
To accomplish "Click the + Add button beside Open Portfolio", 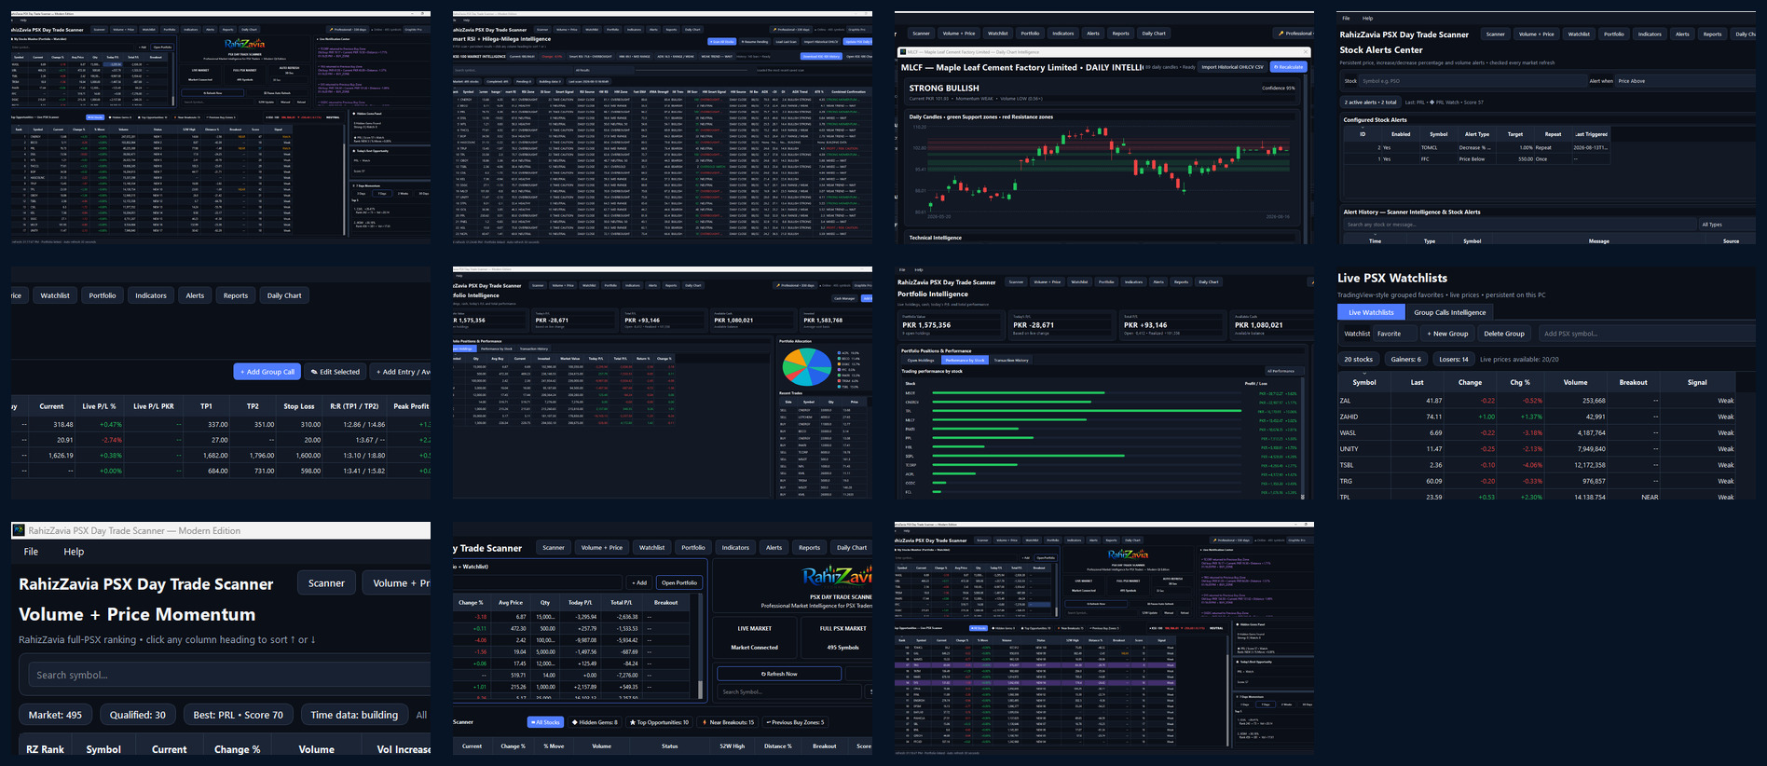I will point(639,582).
